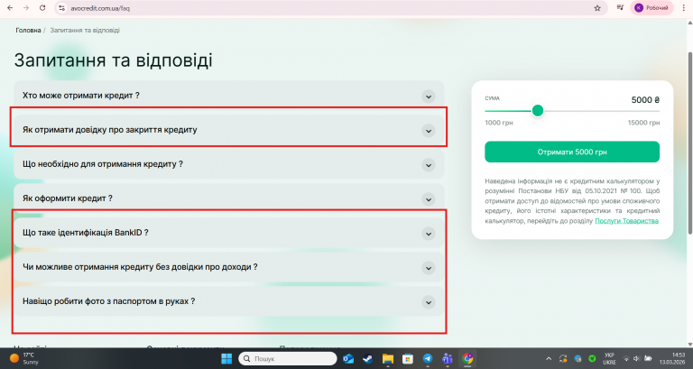Click the browser forward arrow
The width and height of the screenshot is (693, 369).
coord(26,8)
